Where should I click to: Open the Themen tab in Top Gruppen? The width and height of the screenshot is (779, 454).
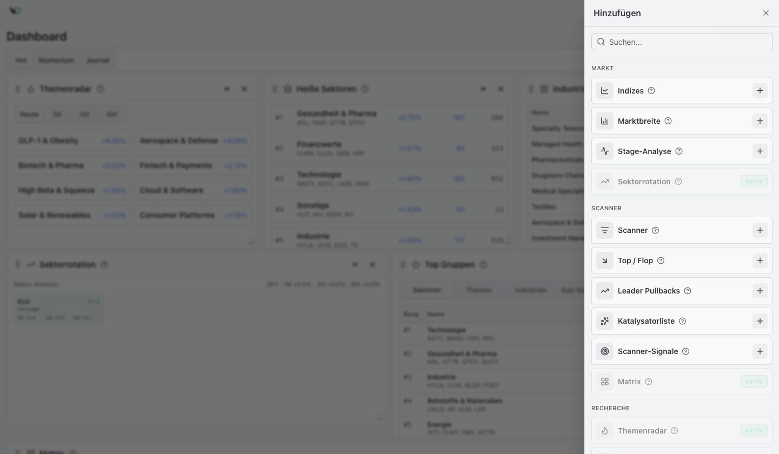[x=479, y=290]
